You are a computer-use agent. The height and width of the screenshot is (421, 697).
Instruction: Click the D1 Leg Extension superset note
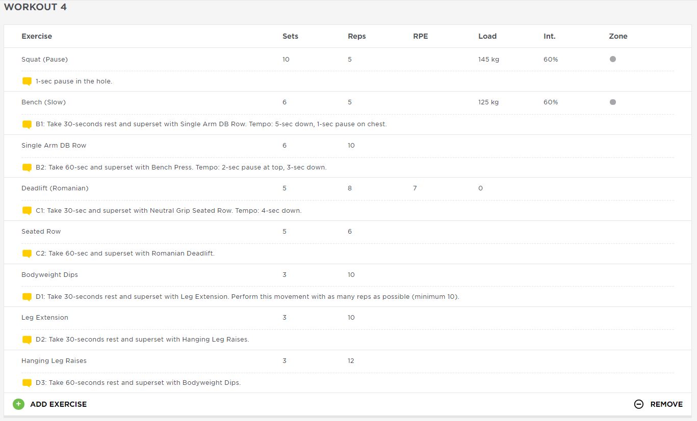(x=247, y=297)
